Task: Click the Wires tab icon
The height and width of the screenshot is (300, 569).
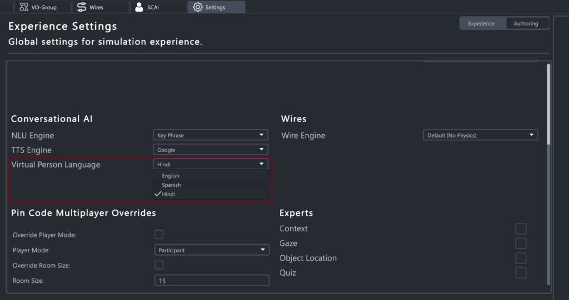Action: coord(82,7)
